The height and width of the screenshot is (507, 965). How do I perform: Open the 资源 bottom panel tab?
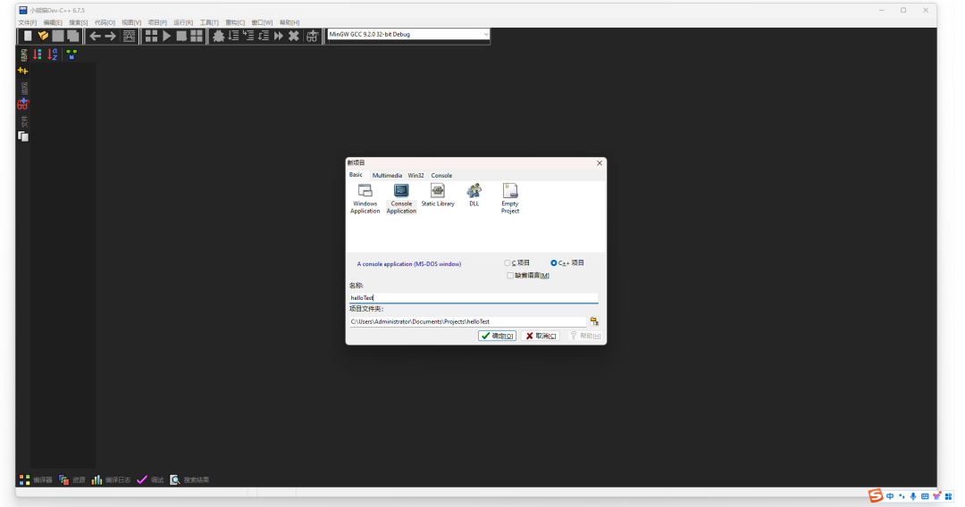72,480
